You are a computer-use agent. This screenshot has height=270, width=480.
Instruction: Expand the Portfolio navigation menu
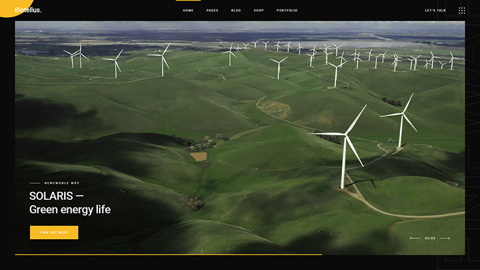[x=287, y=10]
